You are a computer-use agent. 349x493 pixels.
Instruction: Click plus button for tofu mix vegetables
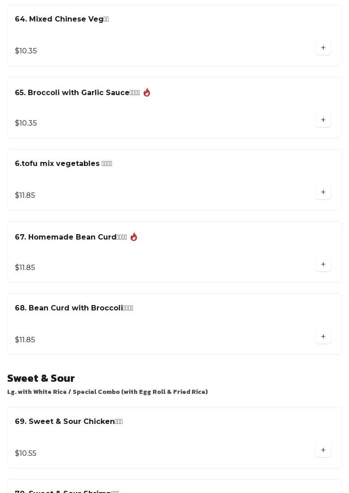click(323, 192)
